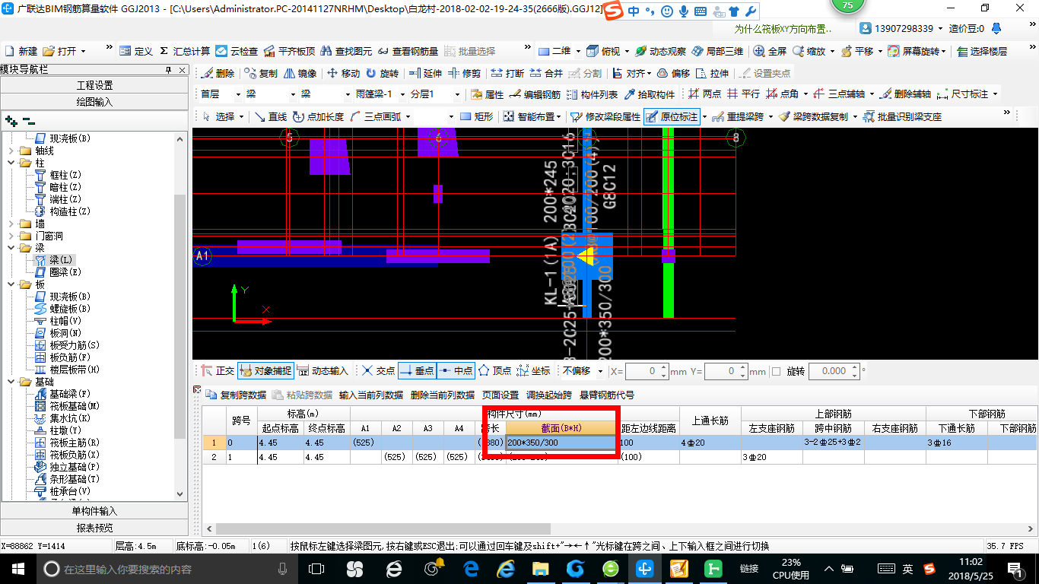This screenshot has width=1039, height=584.
Task: Click 调换起始跨 button
Action: click(x=549, y=395)
